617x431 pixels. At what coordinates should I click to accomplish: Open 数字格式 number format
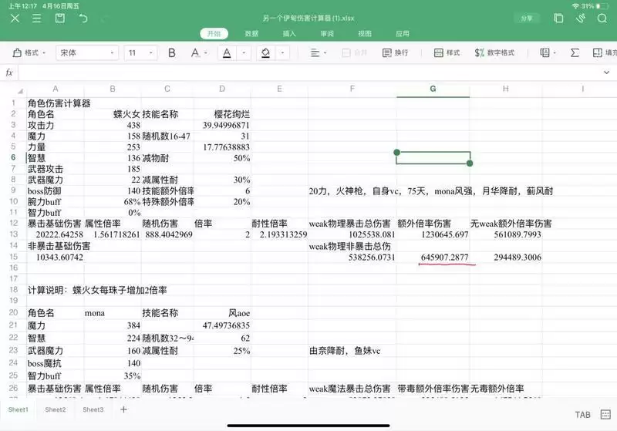494,52
